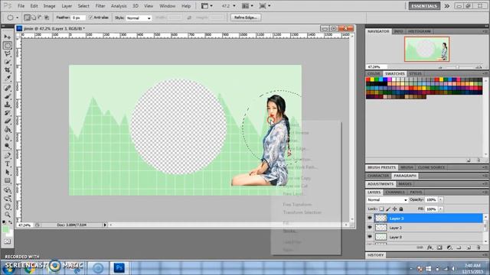The width and height of the screenshot is (490, 275).
Task: Select the Move tool
Action: [8, 37]
